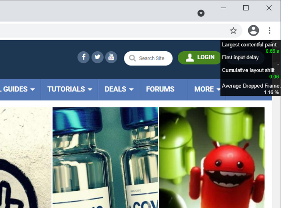The height and width of the screenshot is (208, 281).
Task: Click the First input delay label
Action: (x=240, y=58)
